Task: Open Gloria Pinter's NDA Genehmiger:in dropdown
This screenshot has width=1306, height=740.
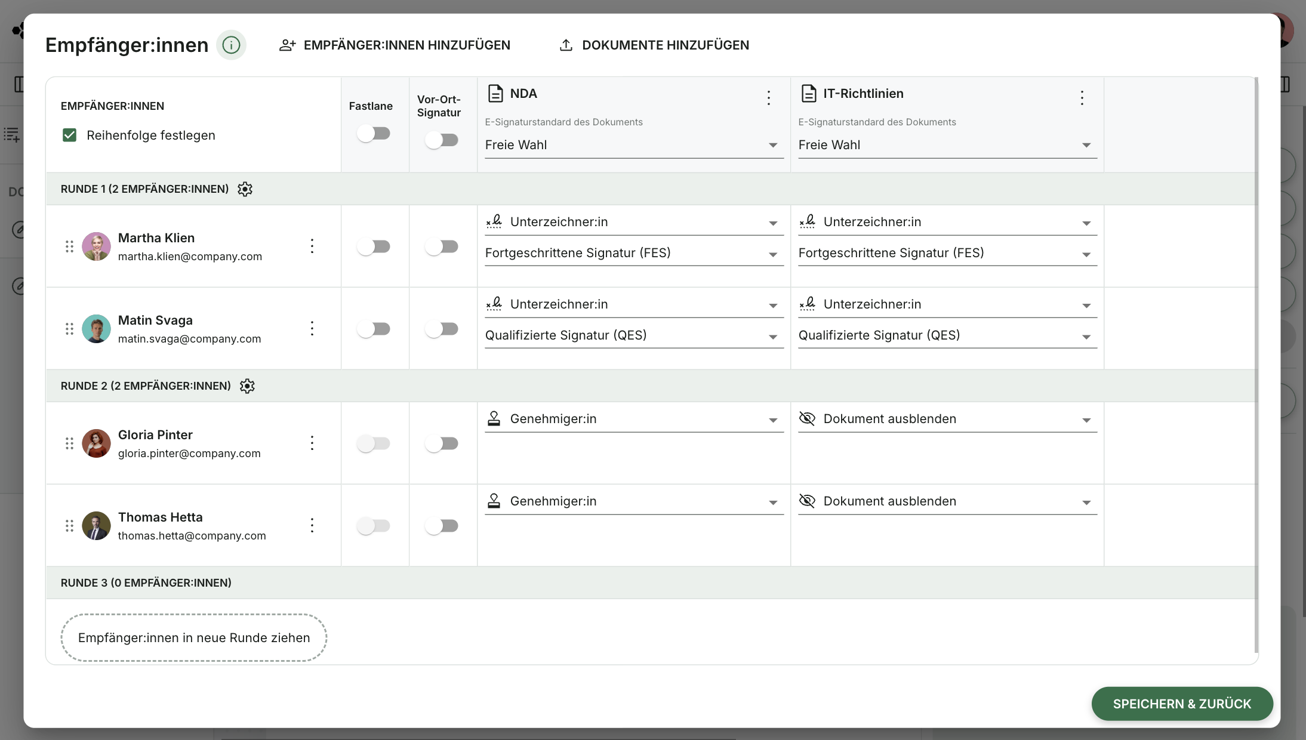Action: coord(634,419)
